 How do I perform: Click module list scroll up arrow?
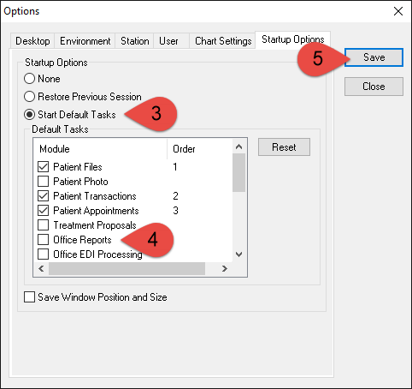[x=238, y=147]
